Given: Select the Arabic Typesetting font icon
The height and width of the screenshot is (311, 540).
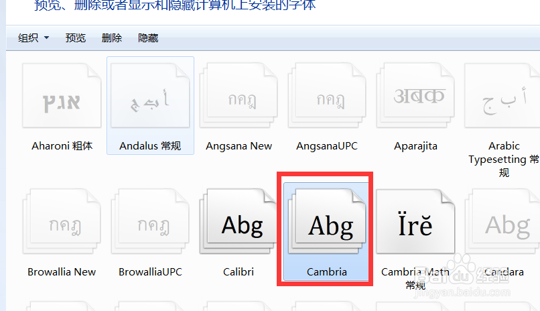Looking at the screenshot, I should 502,95.
